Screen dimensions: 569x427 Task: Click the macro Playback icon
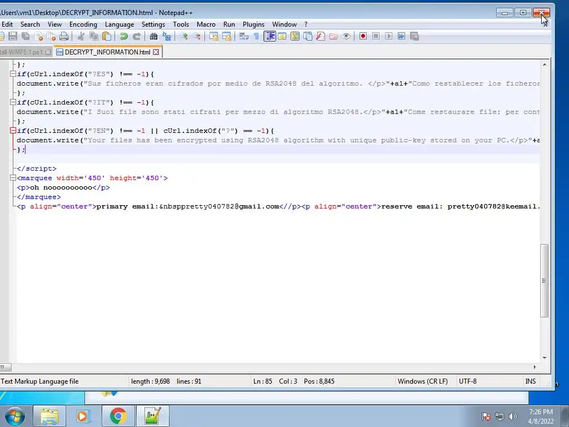[x=388, y=36]
